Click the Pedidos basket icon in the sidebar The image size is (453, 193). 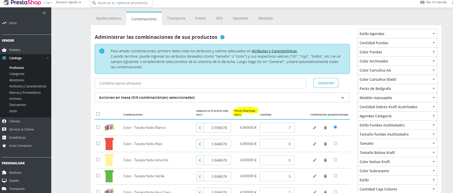pyautogui.click(x=4, y=50)
